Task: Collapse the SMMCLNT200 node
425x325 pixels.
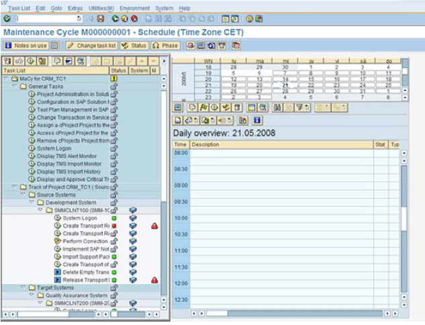Action: (x=40, y=303)
